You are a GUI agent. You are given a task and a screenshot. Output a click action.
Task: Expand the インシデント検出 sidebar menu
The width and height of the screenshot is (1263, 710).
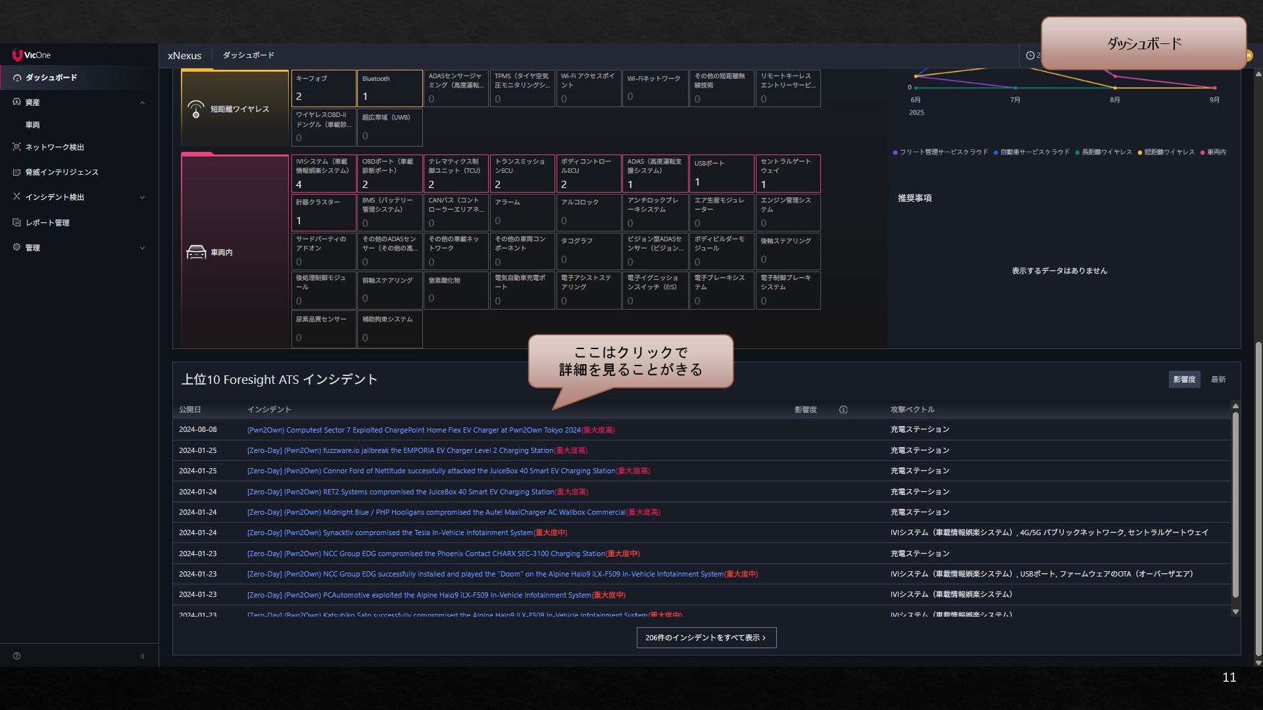pyautogui.click(x=142, y=197)
